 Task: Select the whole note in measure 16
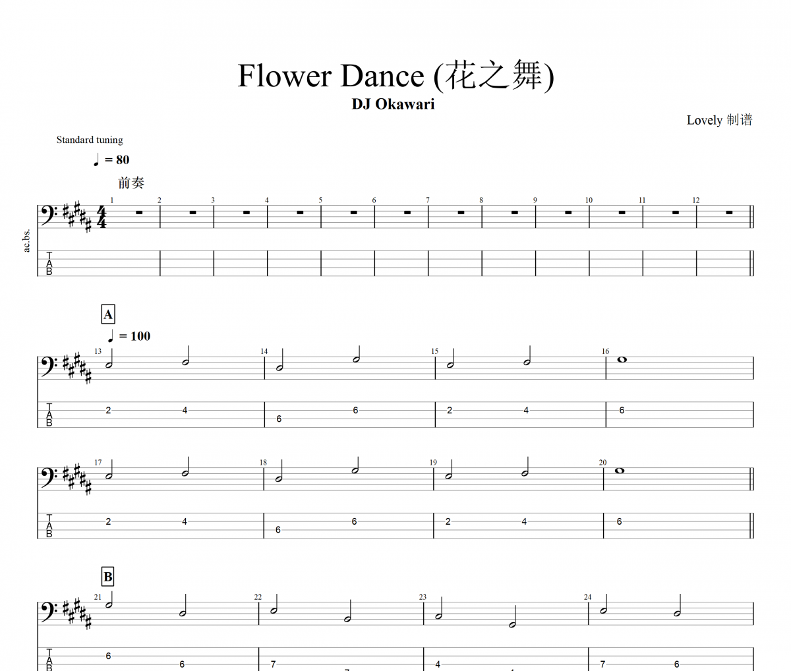pos(621,360)
